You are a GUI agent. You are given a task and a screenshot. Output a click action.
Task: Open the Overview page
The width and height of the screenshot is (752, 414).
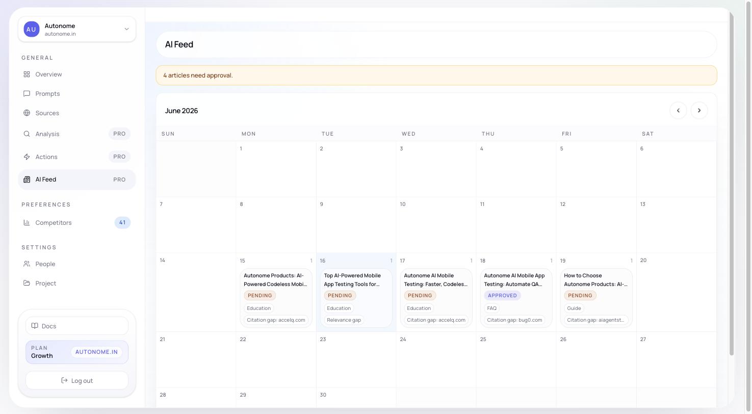pyautogui.click(x=77, y=74)
